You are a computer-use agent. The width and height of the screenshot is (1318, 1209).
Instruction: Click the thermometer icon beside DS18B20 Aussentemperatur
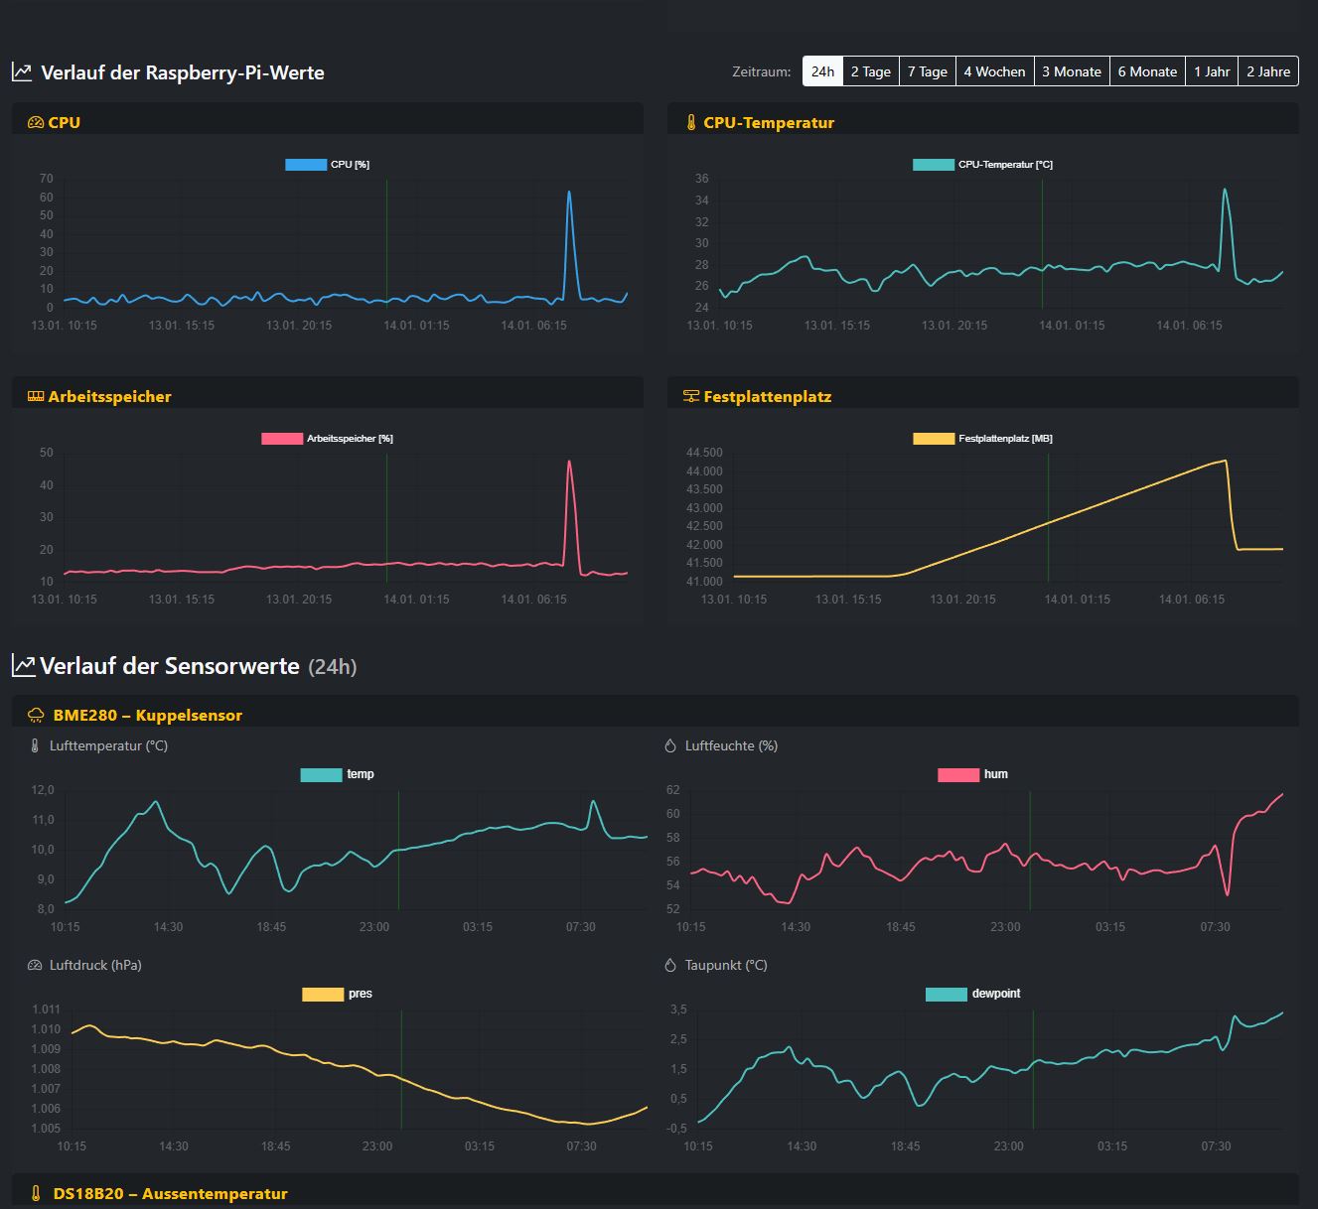pyautogui.click(x=36, y=1194)
